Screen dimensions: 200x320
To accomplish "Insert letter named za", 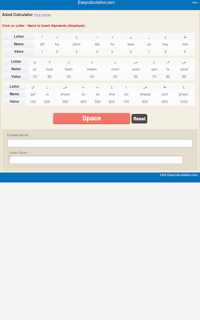I will click(149, 44).
